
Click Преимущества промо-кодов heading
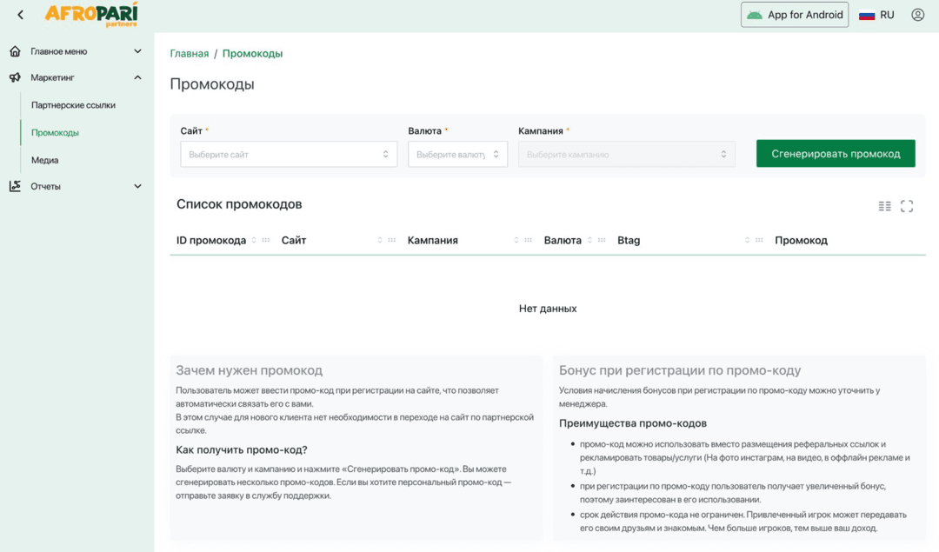tap(632, 423)
